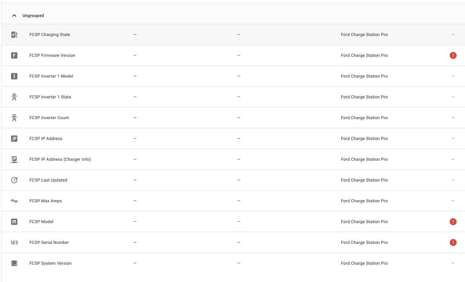Open the FCSP Serial Number error indicator
465x282 pixels.
click(x=453, y=242)
